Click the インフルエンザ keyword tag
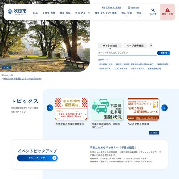The width and height of the screenshot is (179, 179). (121, 68)
